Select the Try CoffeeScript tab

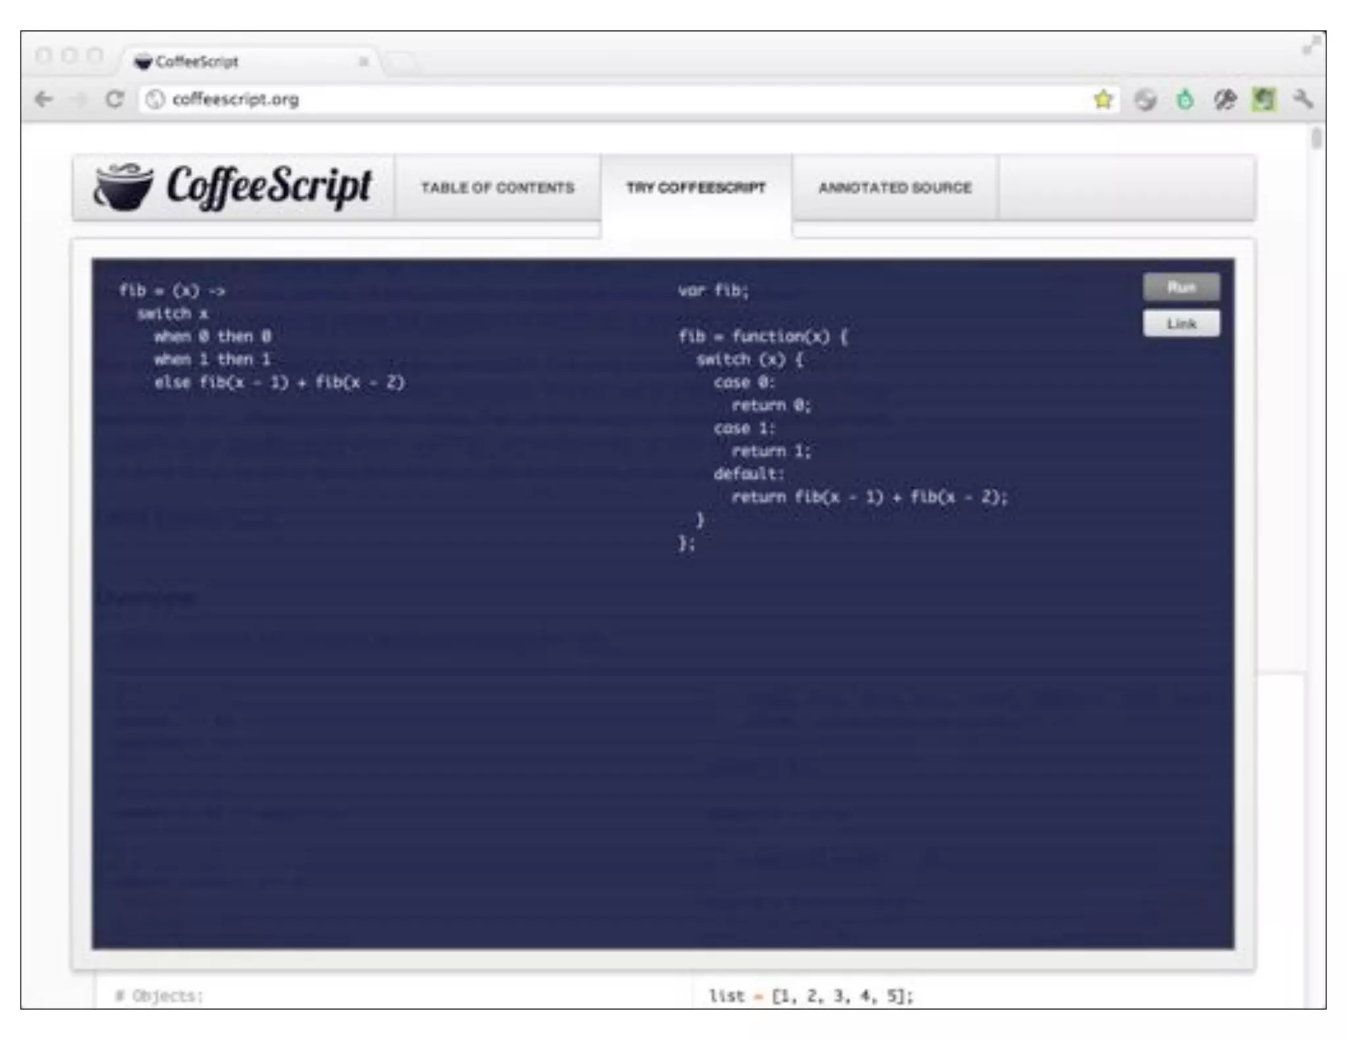click(696, 188)
